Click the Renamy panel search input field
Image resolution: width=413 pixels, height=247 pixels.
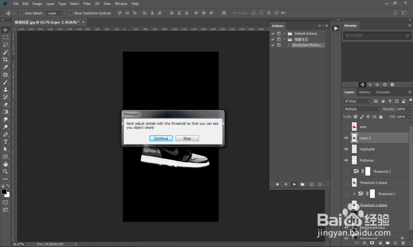[x=376, y=36]
